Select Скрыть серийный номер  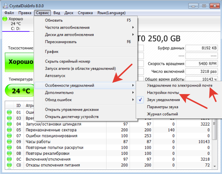pyautogui.click(x=86, y=61)
